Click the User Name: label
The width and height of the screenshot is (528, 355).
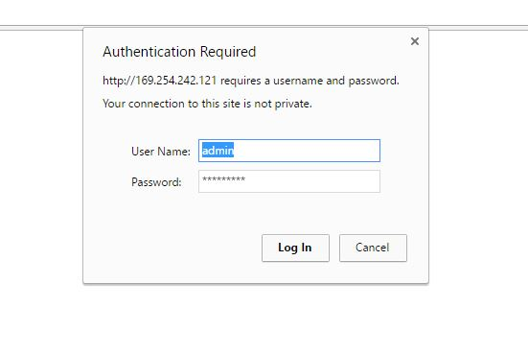[161, 152]
